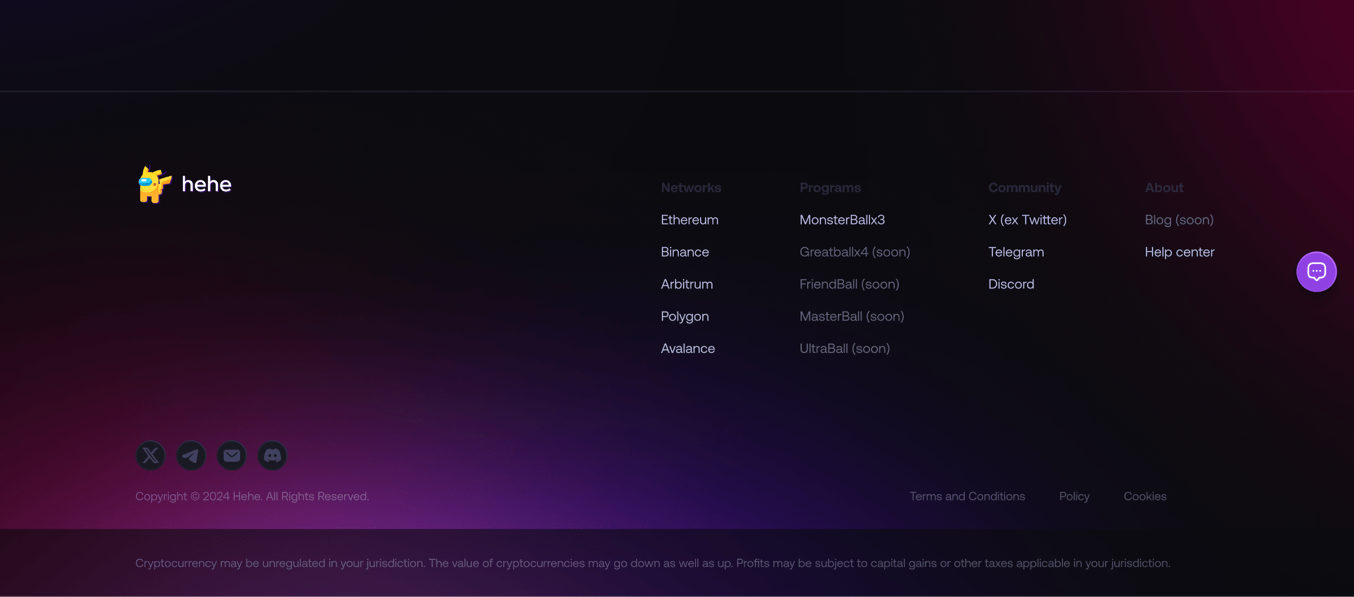Visit the Avalance network link
This screenshot has height=597, width=1354.
tap(688, 348)
